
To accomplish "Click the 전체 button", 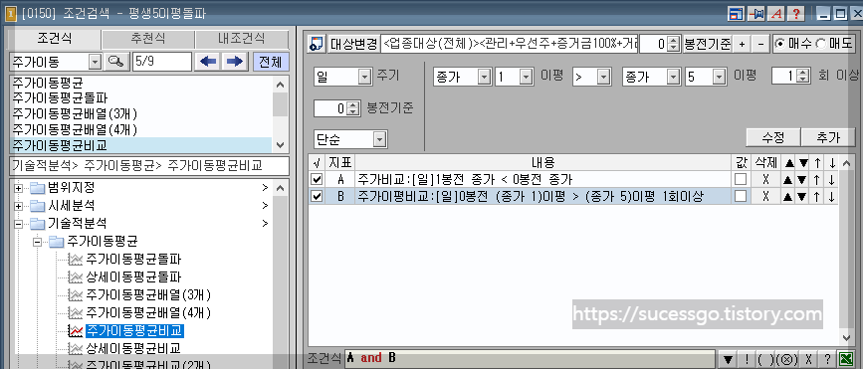I will coord(270,62).
